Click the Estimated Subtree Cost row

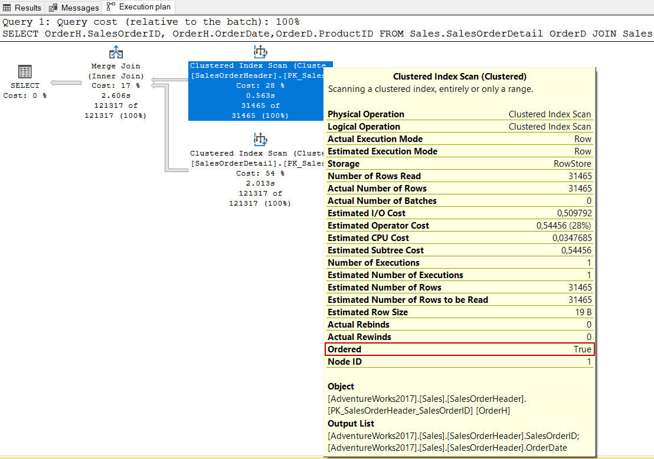pyautogui.click(x=459, y=250)
